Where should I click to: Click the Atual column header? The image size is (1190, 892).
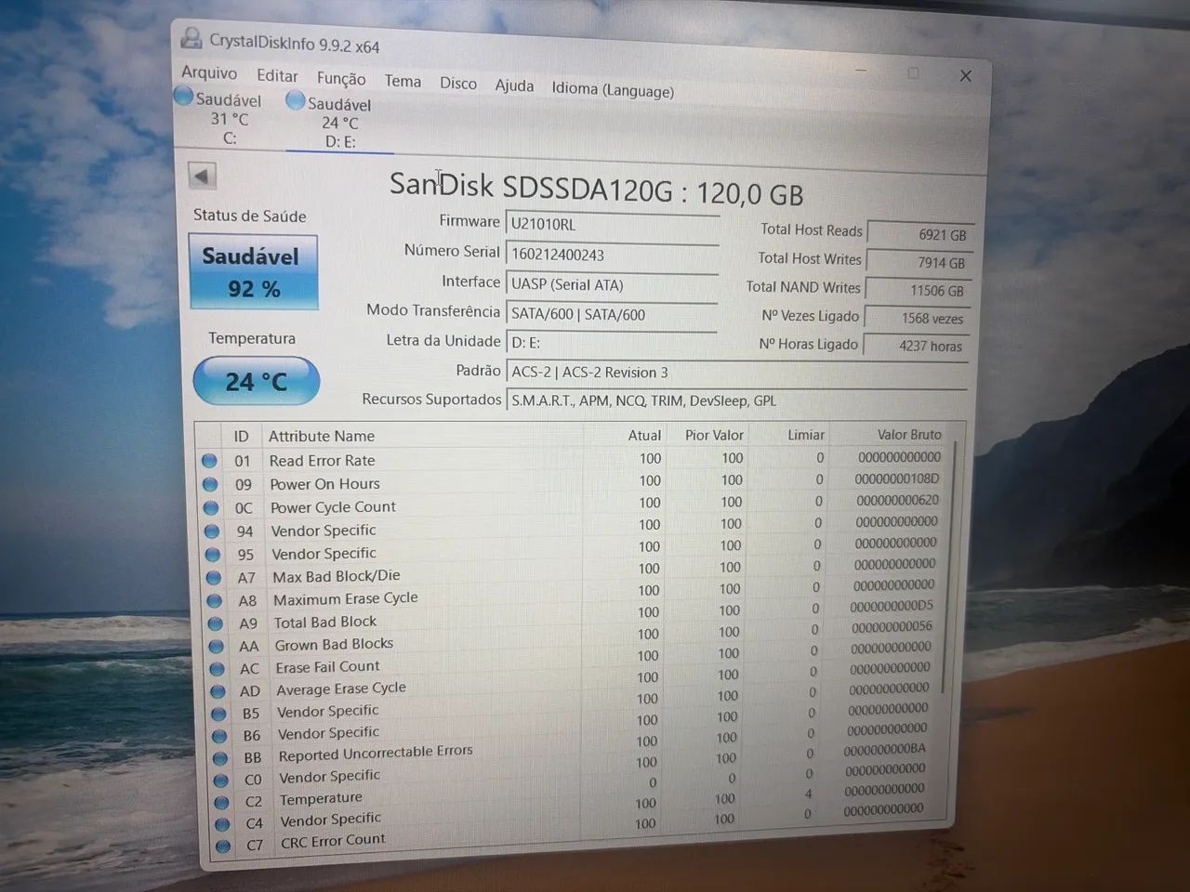(644, 435)
